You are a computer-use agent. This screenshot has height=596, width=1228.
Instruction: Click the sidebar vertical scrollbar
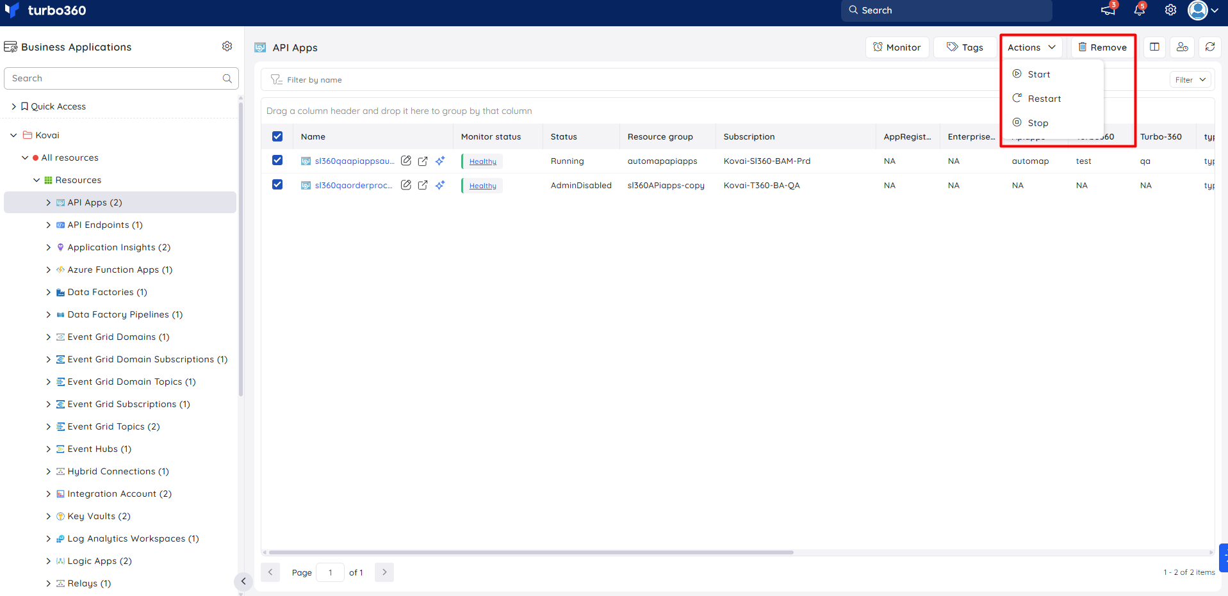point(241,249)
